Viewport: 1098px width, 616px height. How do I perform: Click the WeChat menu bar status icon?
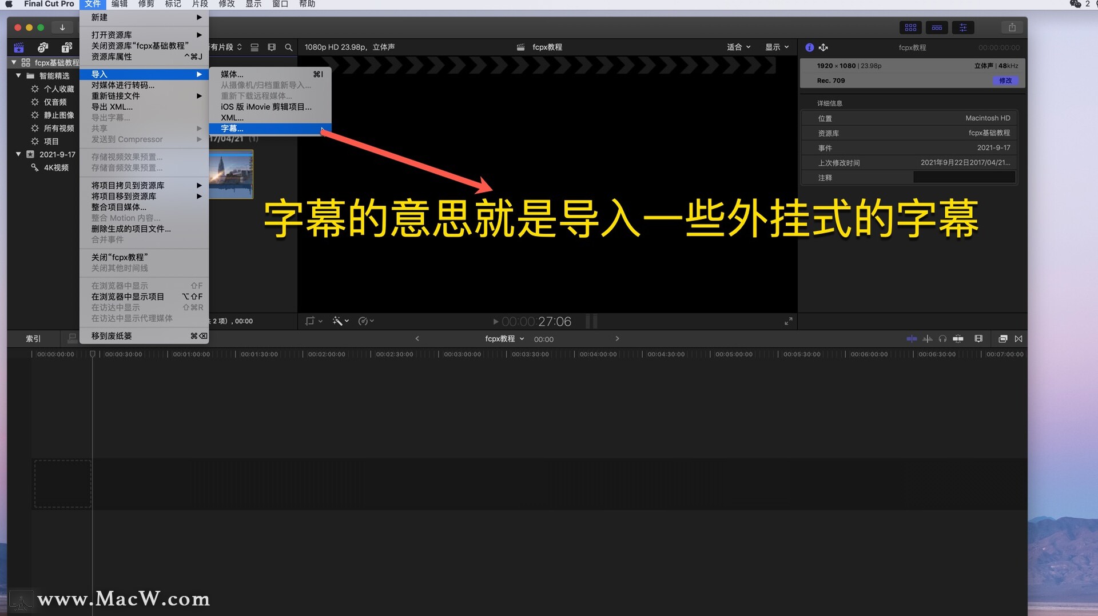[1075, 4]
